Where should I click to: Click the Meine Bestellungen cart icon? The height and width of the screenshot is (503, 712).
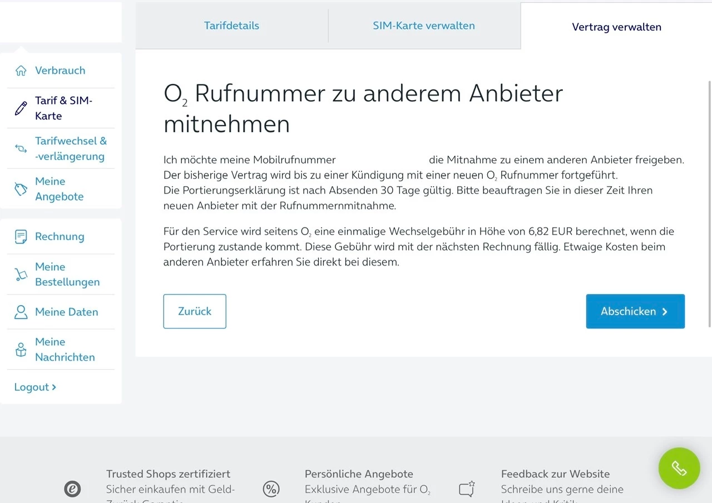point(21,275)
